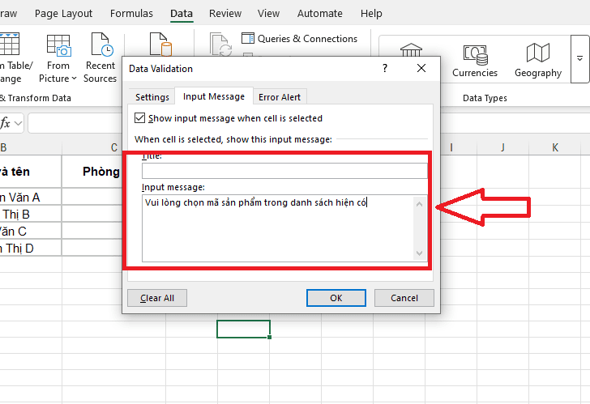Click the Clear All button
590x404 pixels.
[x=157, y=298]
